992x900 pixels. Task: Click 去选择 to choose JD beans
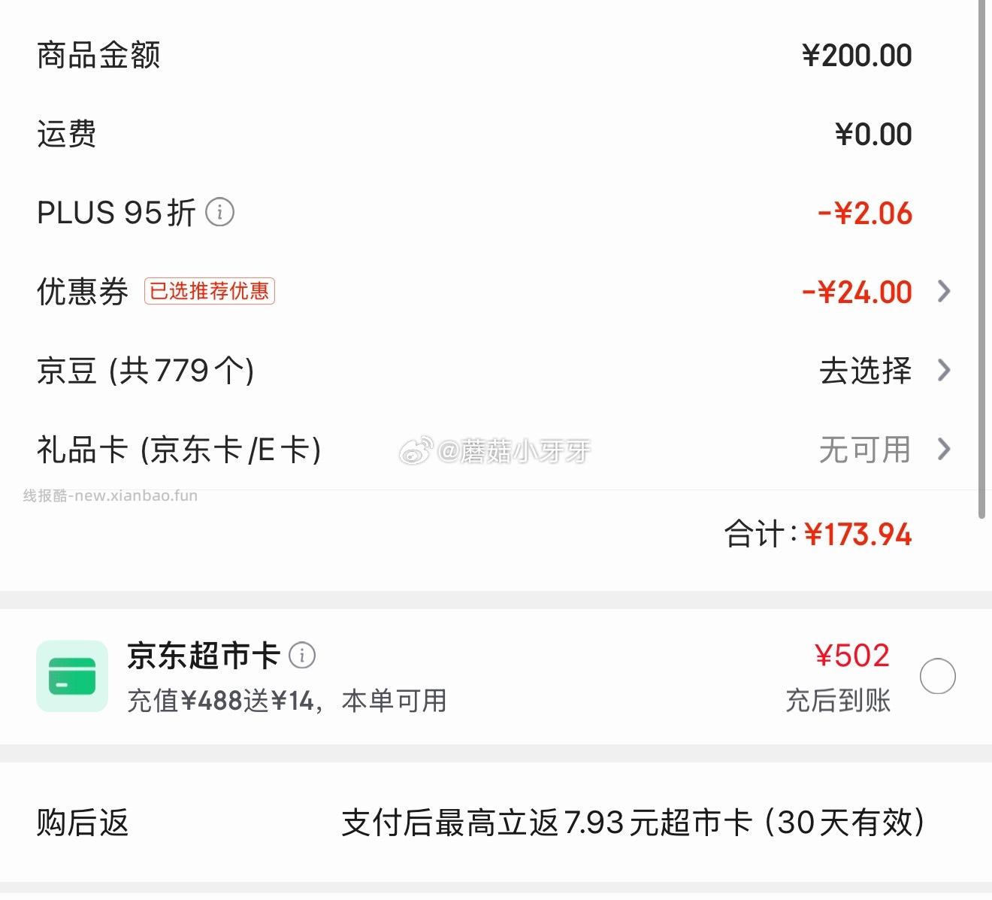tap(866, 371)
